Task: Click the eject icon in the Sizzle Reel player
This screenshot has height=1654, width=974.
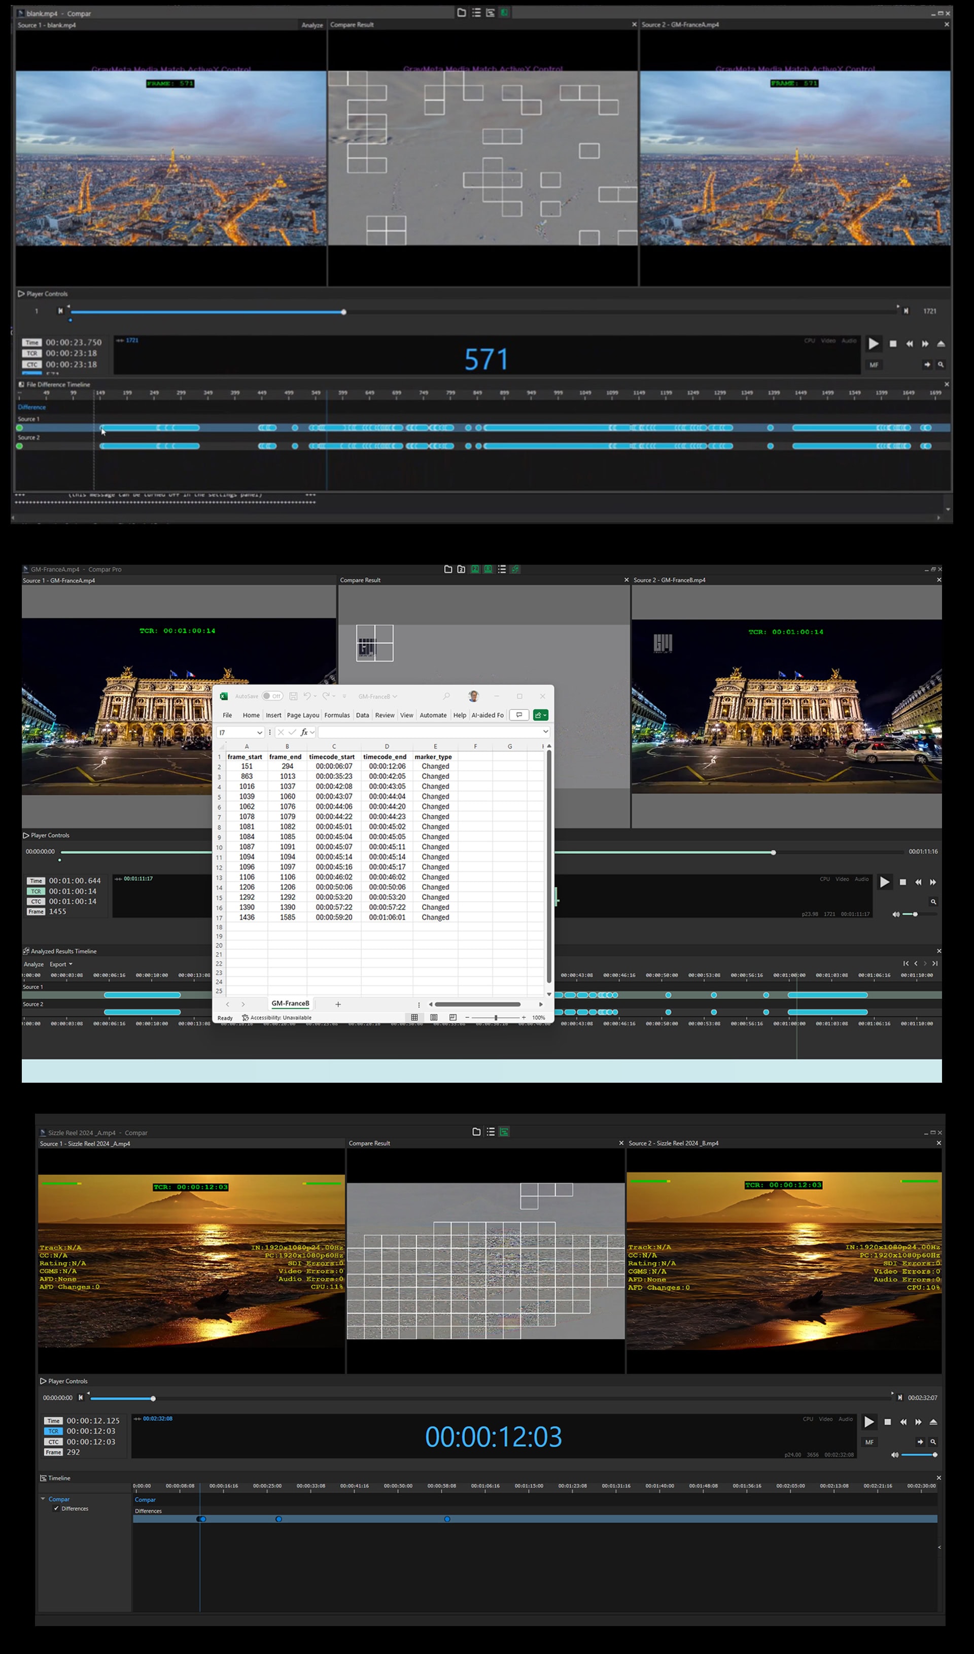Action: coord(933,1422)
